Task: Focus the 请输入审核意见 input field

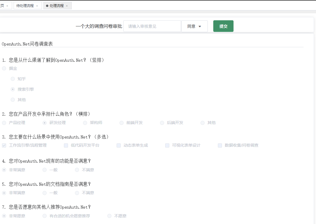Action: [152, 26]
